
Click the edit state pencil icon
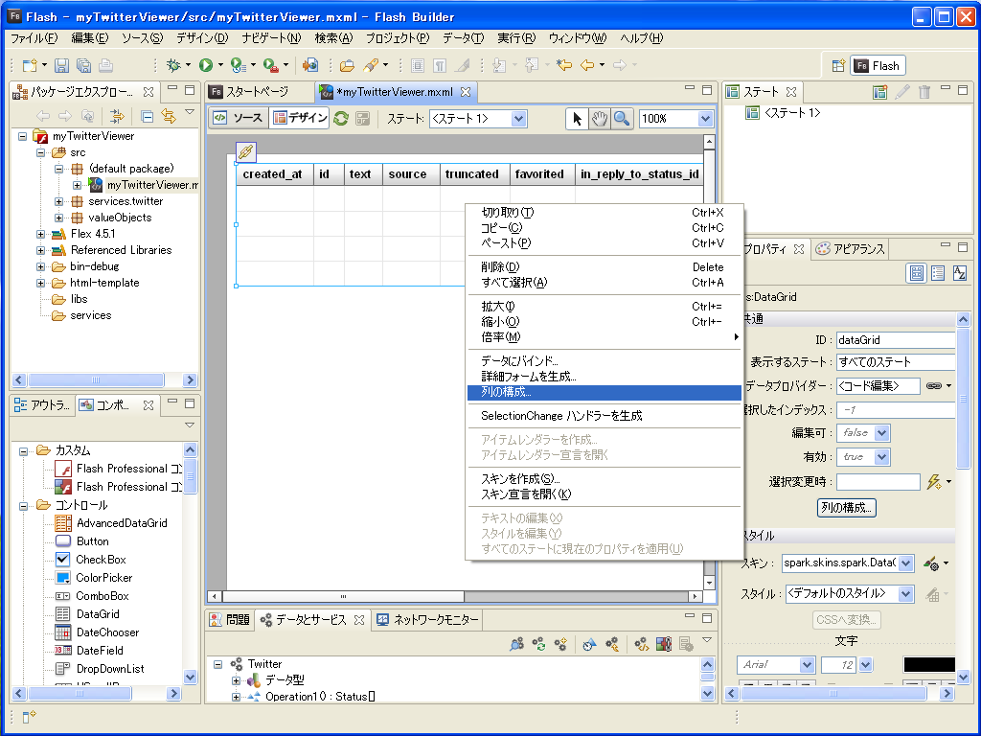coord(902,92)
